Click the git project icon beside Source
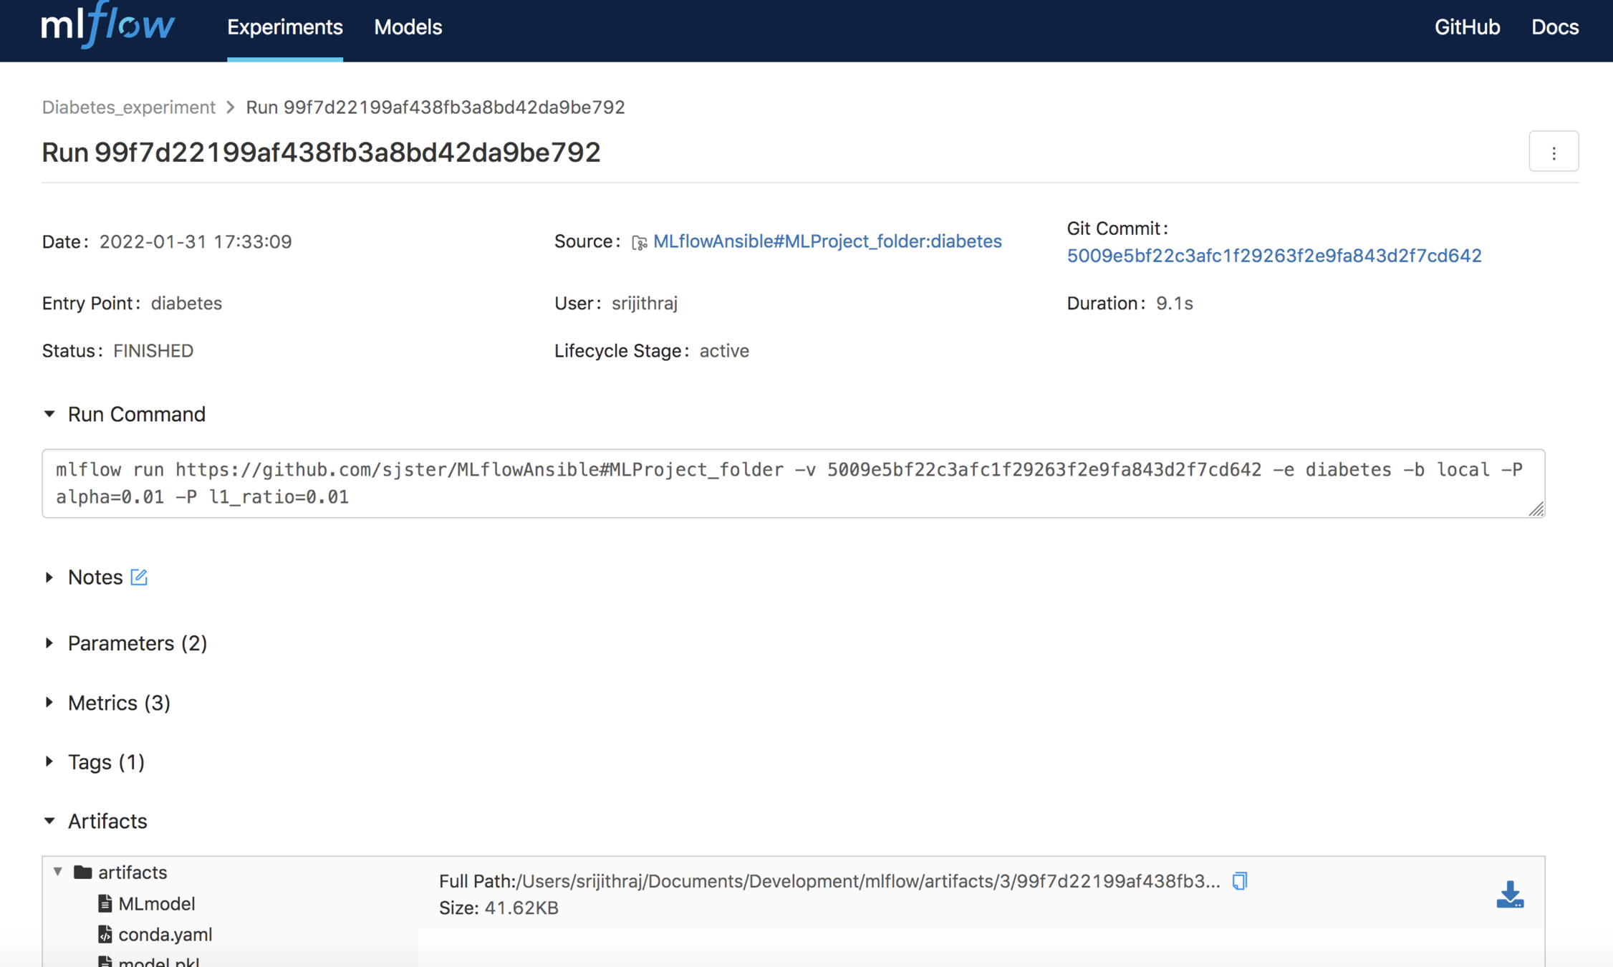 click(639, 243)
